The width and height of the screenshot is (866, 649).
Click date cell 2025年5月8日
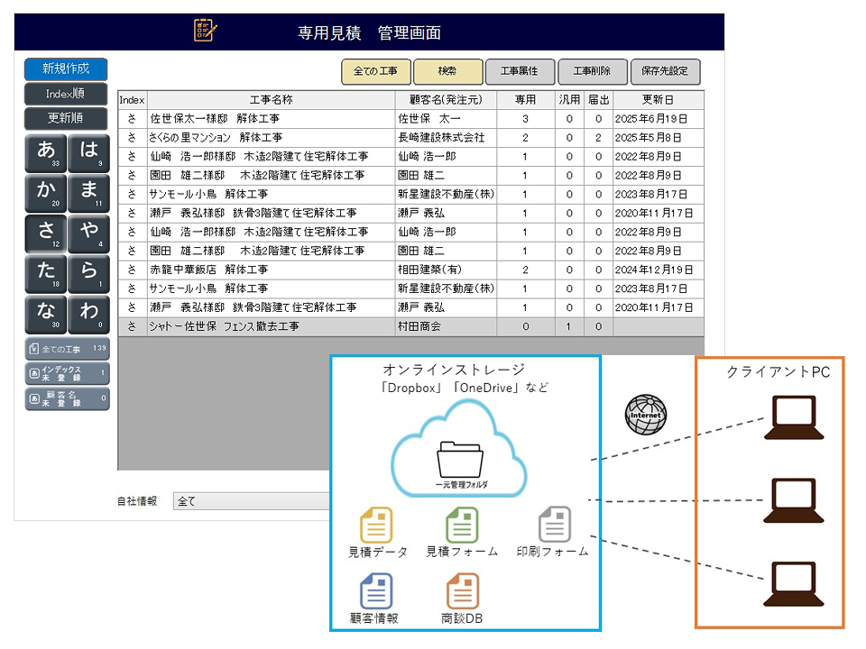(x=658, y=137)
